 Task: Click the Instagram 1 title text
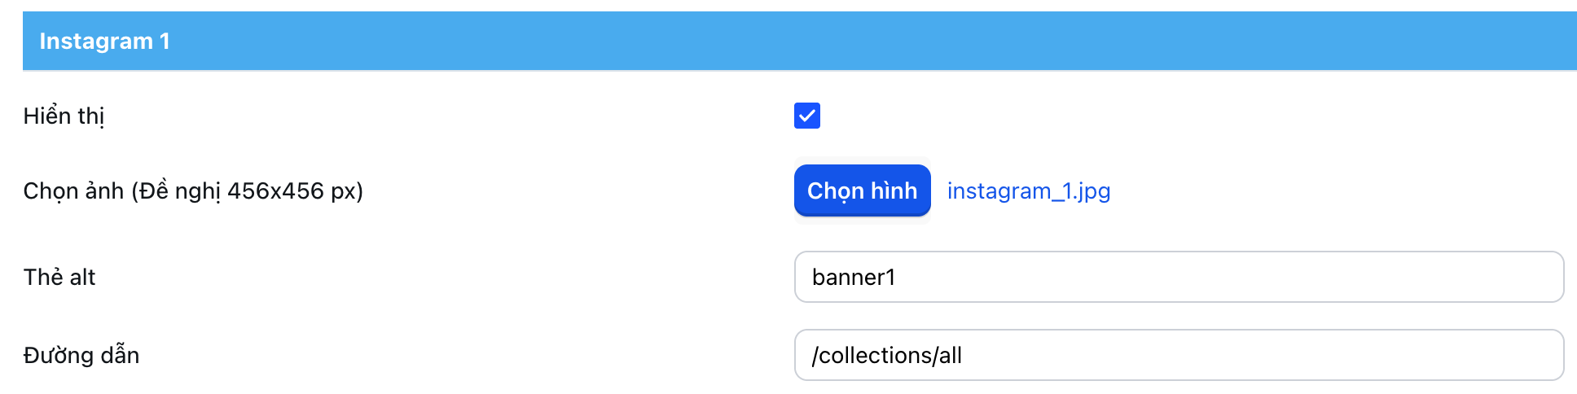tap(104, 41)
